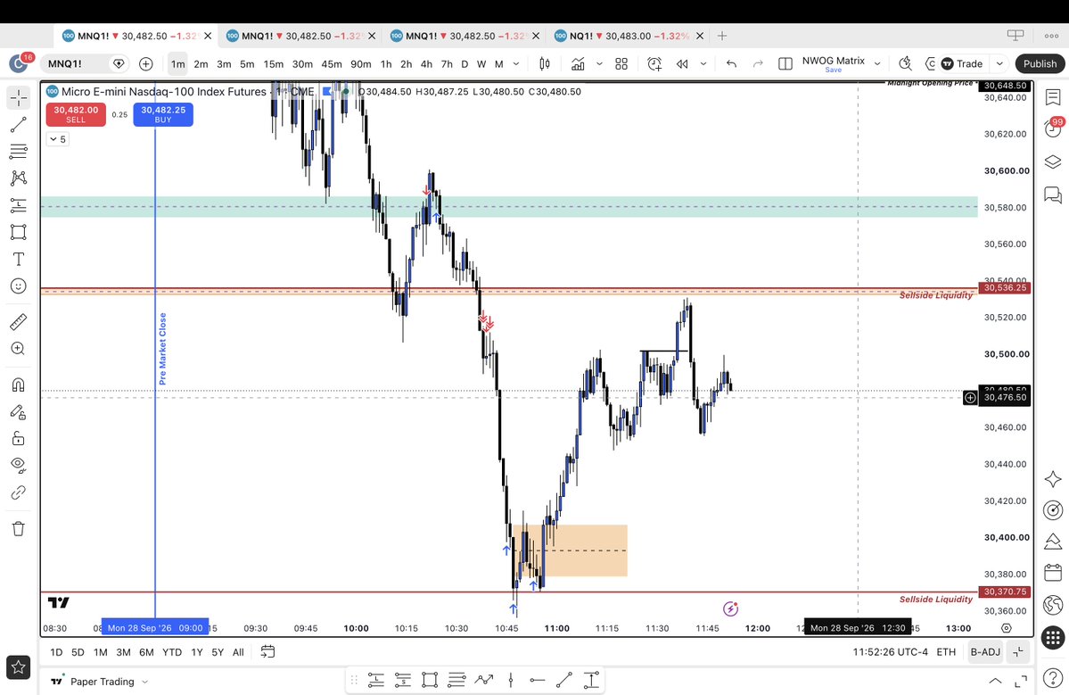Toggle the drawings sync link icon
Screen dimensions: 1069x695
[19, 492]
